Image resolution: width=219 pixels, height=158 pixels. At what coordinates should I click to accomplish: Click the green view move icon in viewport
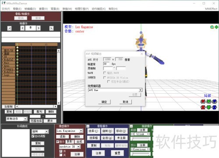pos(216,27)
